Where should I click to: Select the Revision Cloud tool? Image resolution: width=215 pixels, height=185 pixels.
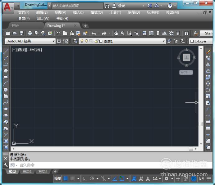pyautogui.click(x=6, y=96)
